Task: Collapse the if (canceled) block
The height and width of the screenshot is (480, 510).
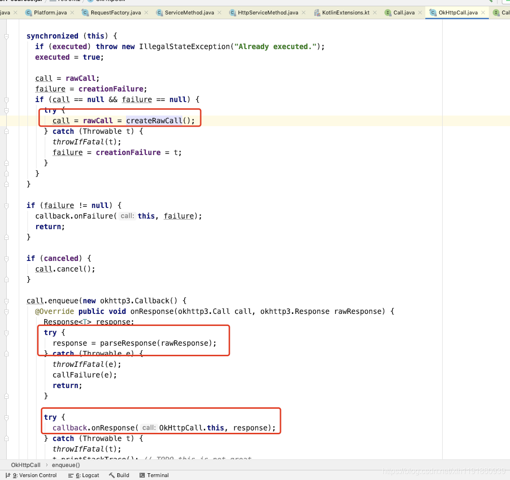Action: pyautogui.click(x=7, y=259)
